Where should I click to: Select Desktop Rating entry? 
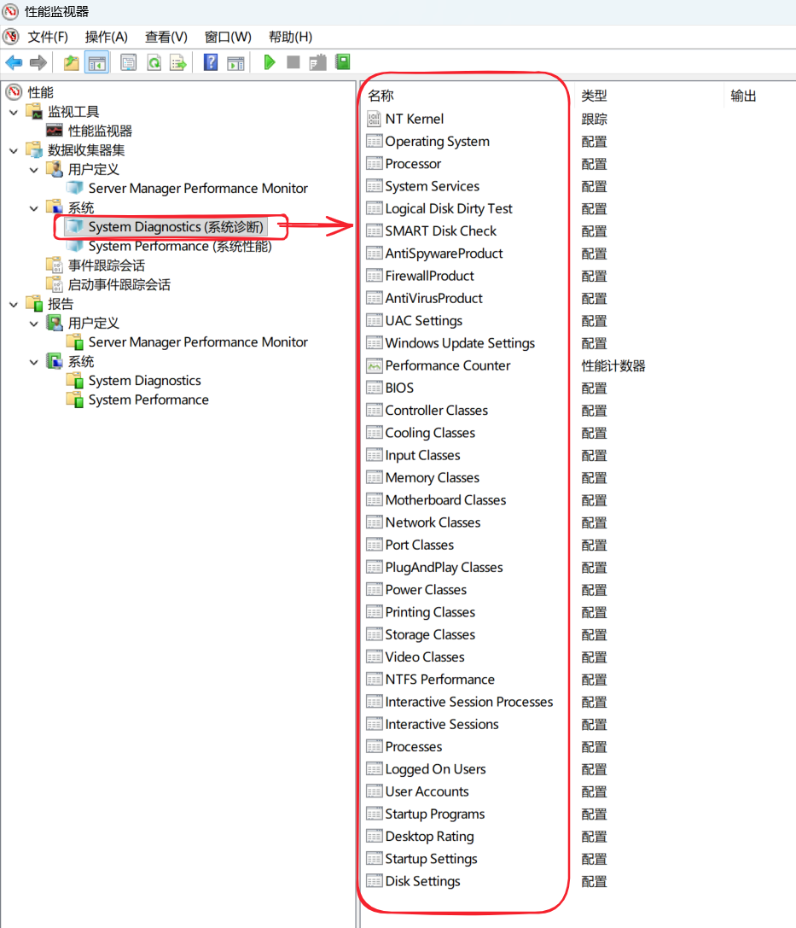429,837
